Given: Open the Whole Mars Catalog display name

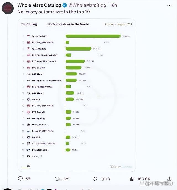Looking at the screenshot, I should tap(39, 5).
